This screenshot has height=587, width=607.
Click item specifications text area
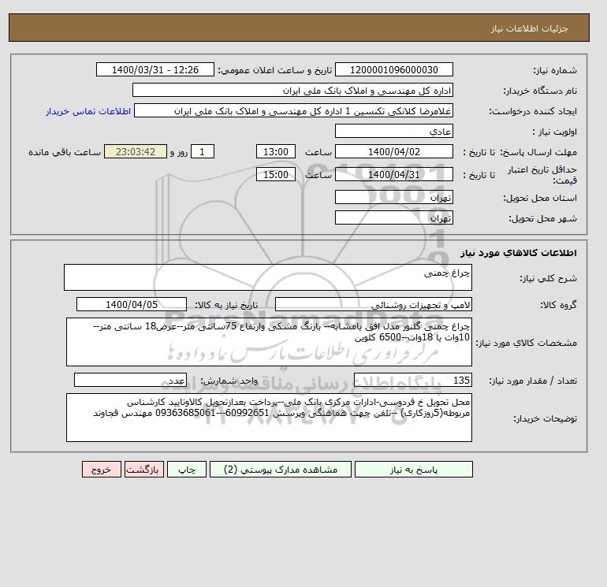(269, 342)
